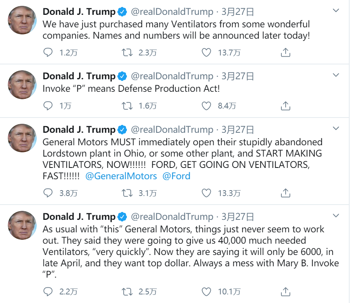
Task: Click the profile avatar on the first tweet
Action: tap(22, 20)
